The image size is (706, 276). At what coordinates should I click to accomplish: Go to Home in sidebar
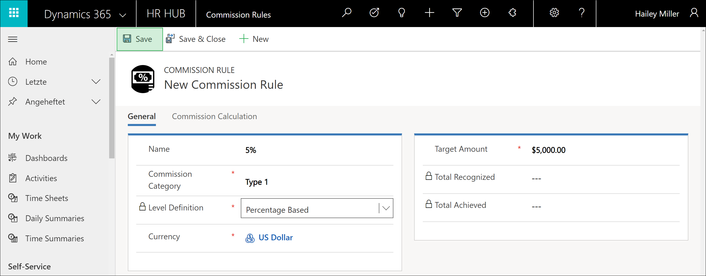[x=36, y=62]
